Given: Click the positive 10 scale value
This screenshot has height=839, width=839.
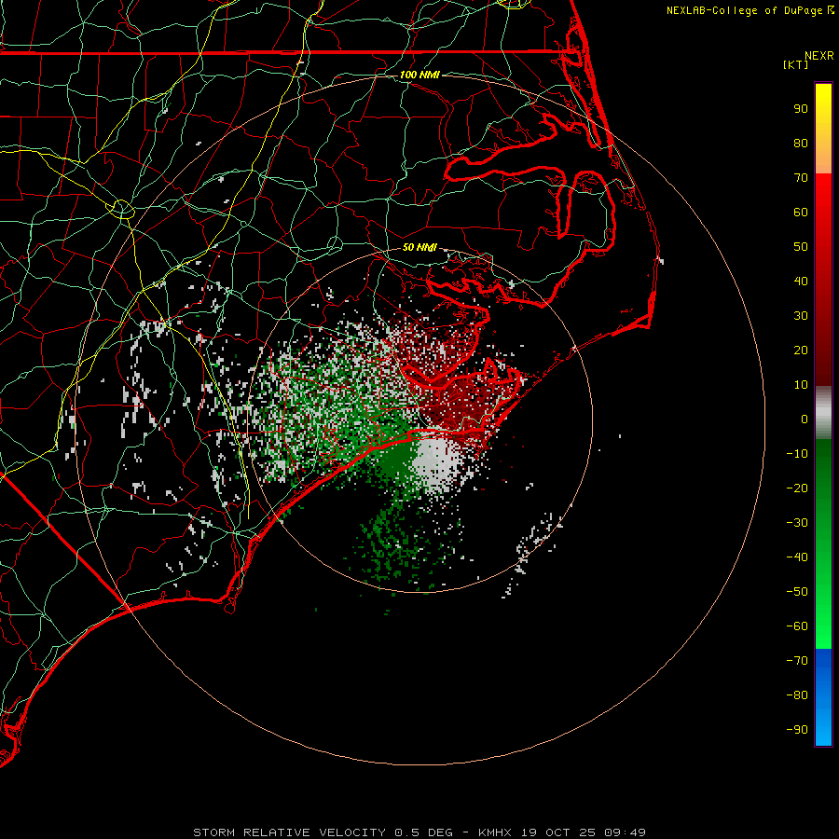Looking at the screenshot, I should click(801, 385).
